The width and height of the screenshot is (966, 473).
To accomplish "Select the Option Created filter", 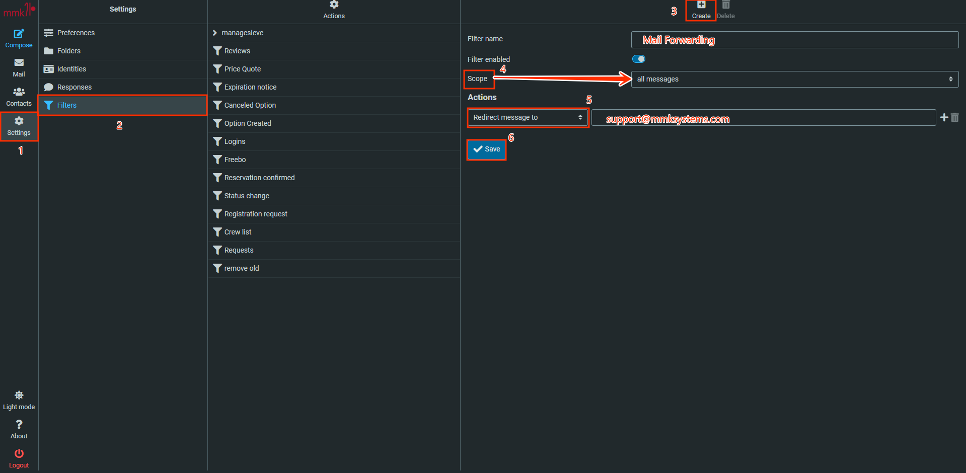I will [334, 123].
